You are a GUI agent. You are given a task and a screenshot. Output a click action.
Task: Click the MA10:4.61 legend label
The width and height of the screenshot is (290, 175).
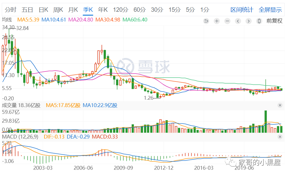(54, 20)
